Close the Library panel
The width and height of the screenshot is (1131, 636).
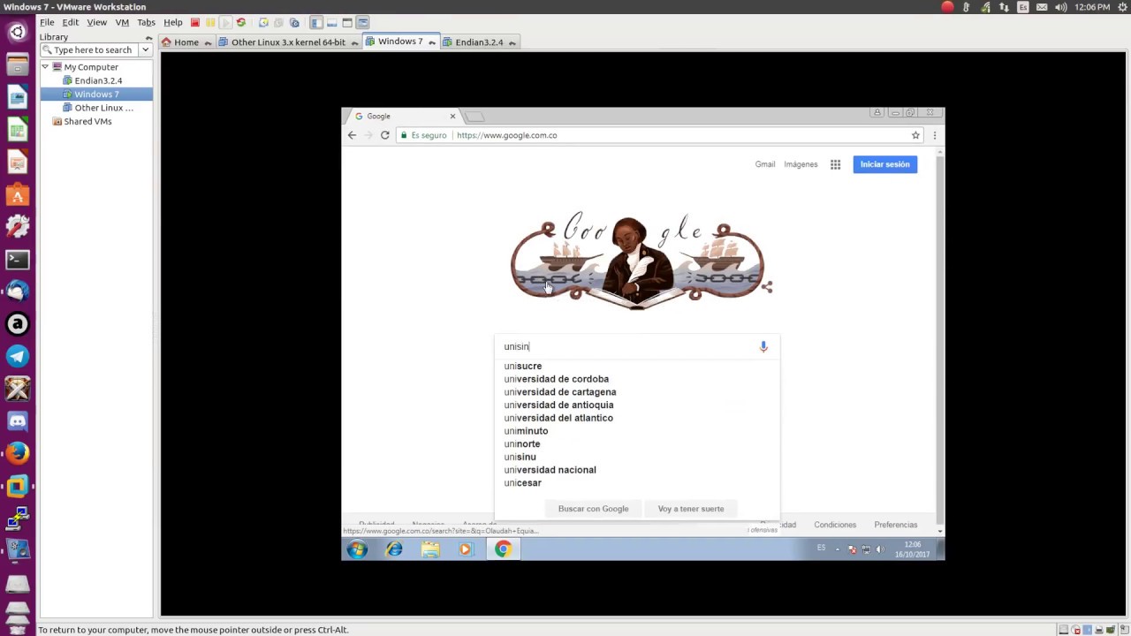pos(148,37)
